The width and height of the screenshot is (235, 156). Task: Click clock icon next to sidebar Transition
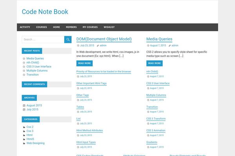[24, 75]
